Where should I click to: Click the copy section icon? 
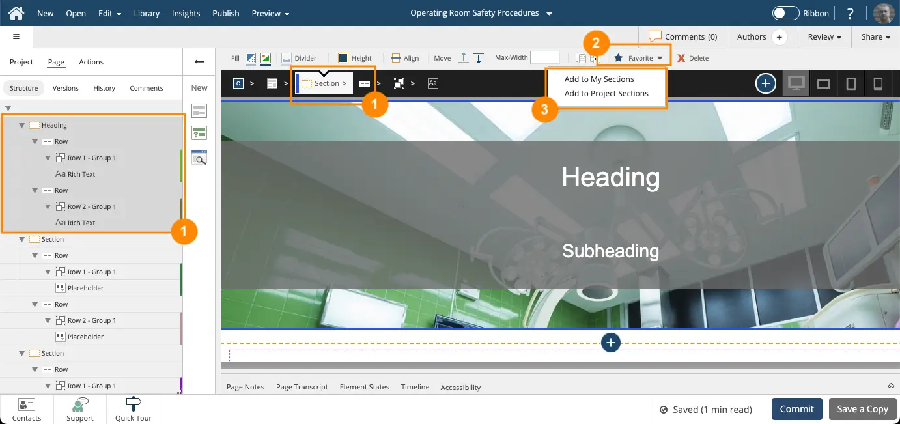[x=581, y=58]
